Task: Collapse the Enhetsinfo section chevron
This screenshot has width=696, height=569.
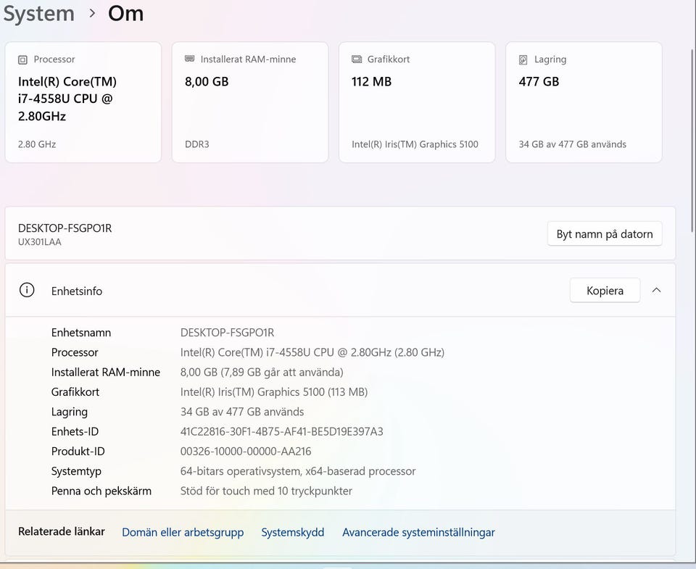Action: 657,290
